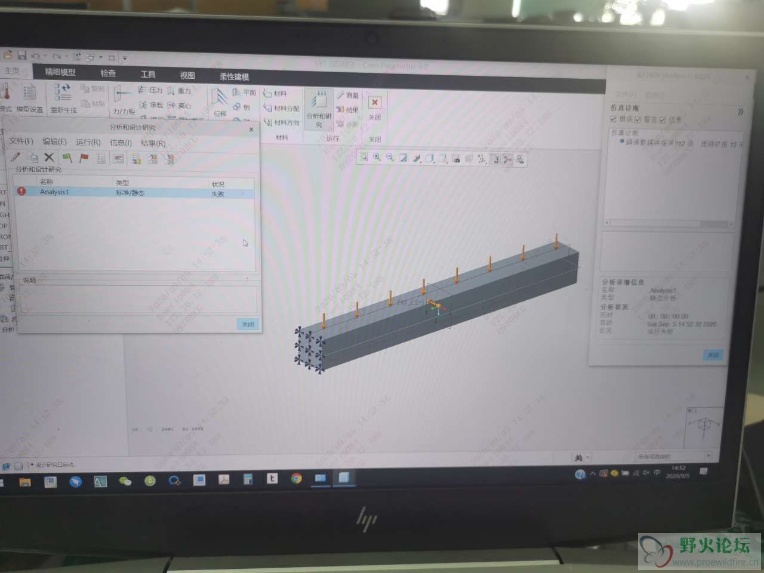Select the 销 pin constraint tool
This screenshot has height=573, width=764.
pyautogui.click(x=242, y=107)
